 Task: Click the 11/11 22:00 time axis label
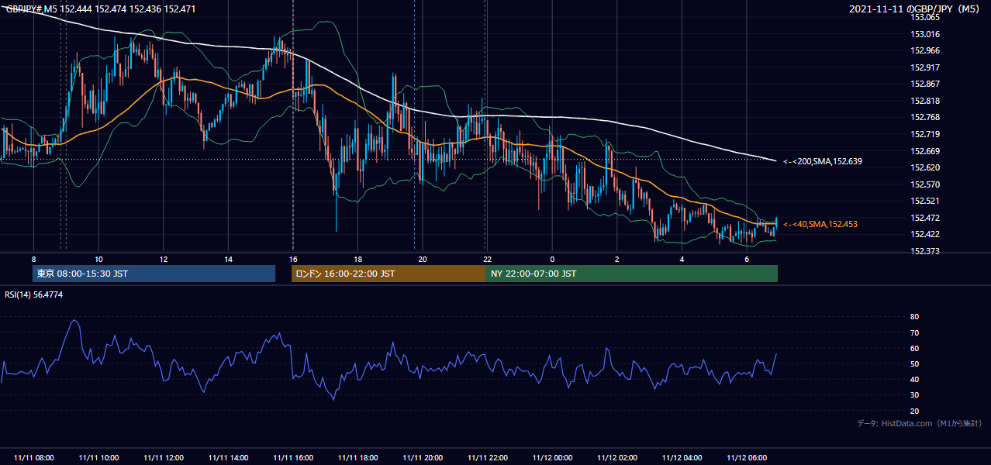(x=487, y=458)
